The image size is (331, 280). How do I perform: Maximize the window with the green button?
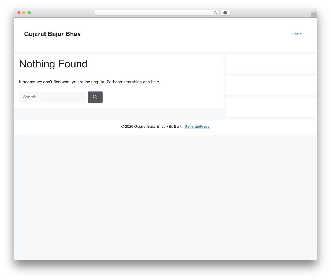pyautogui.click(x=29, y=13)
